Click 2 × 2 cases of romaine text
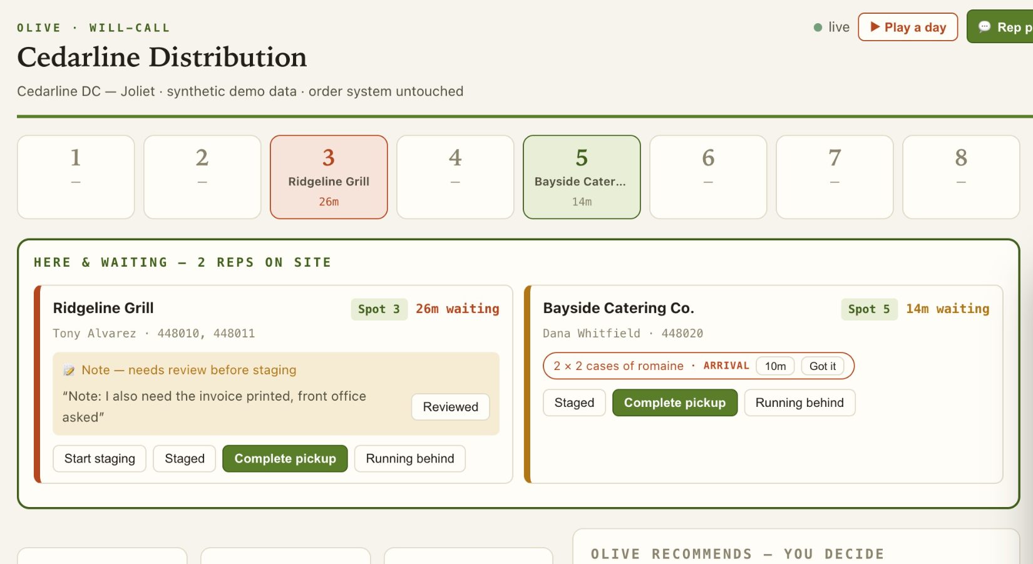The image size is (1033, 564). (619, 366)
